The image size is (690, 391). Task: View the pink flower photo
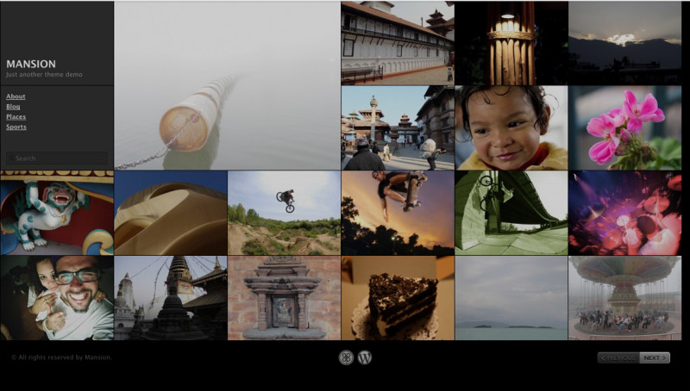click(624, 127)
